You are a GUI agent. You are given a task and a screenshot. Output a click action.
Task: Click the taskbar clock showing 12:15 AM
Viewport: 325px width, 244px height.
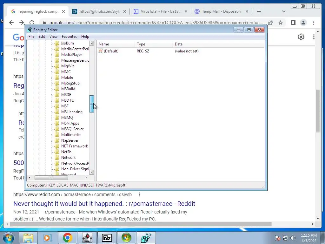click(x=308, y=238)
